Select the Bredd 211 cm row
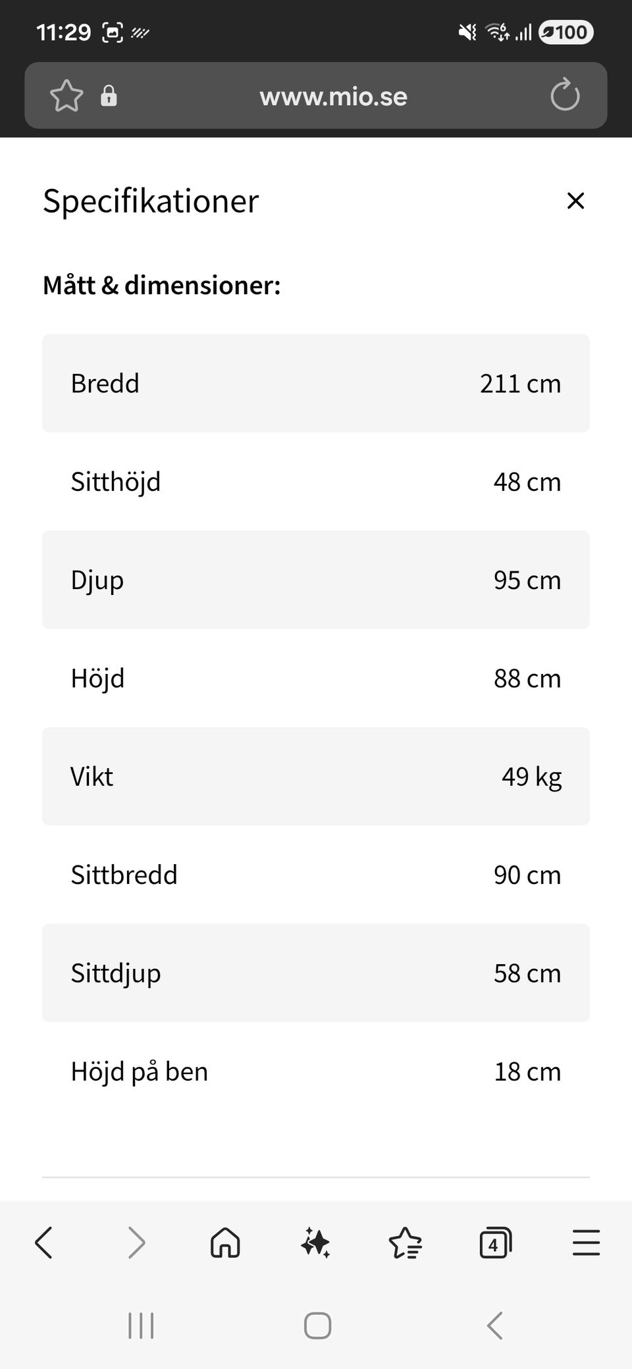Image resolution: width=632 pixels, height=1369 pixels. click(316, 383)
